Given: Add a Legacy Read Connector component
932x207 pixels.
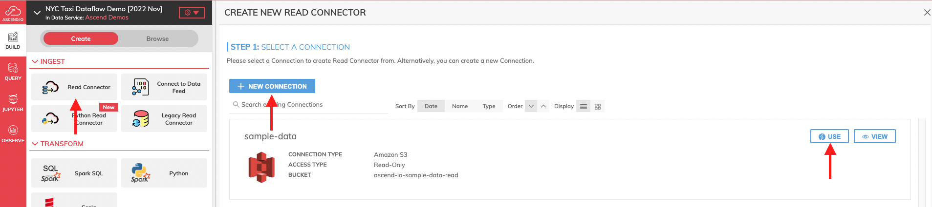Looking at the screenshot, I should pyautogui.click(x=164, y=119).
